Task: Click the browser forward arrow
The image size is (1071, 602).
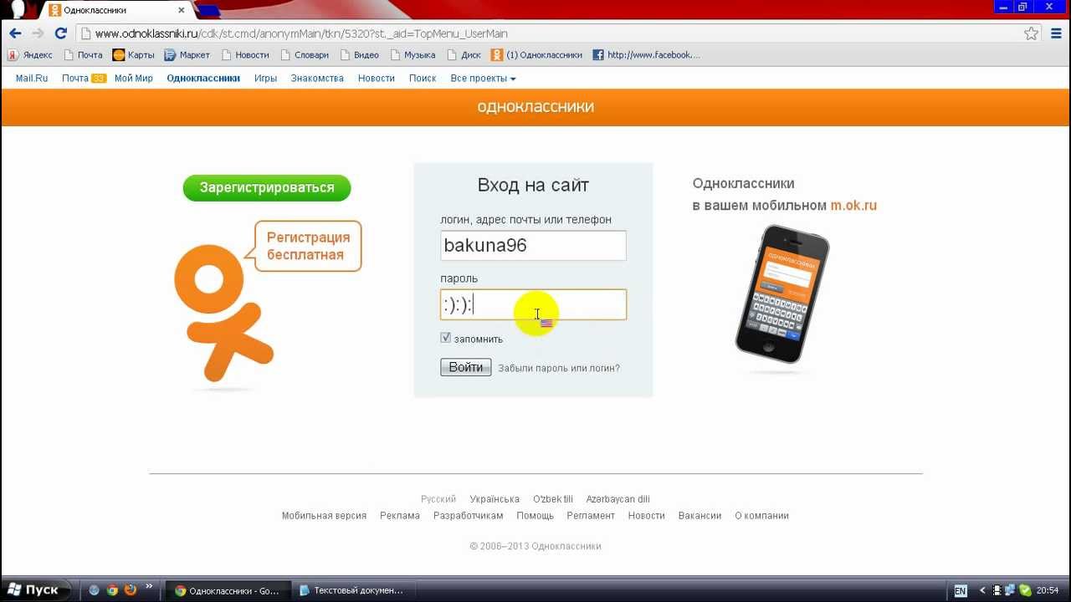Action: point(38,33)
